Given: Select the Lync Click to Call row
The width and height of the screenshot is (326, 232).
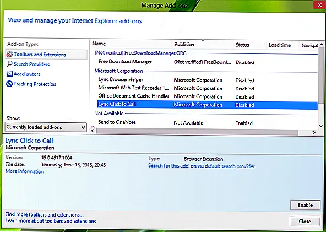Looking at the screenshot, I should click(207, 105).
